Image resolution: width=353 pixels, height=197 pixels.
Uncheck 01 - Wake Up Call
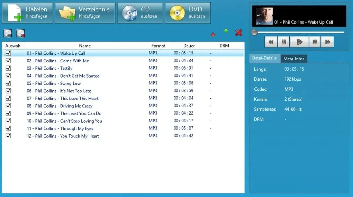[x=8, y=53]
